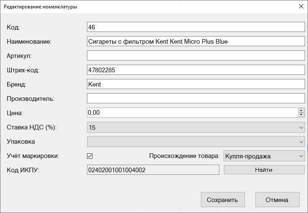Image resolution: width=308 pixels, height=213 pixels.
Task: Select the empty Артикул field
Action: click(x=195, y=55)
